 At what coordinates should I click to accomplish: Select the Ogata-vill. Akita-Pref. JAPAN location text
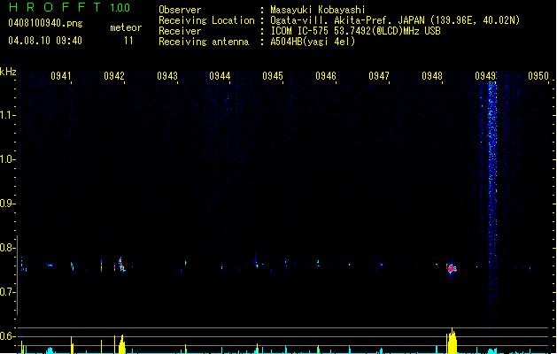(x=395, y=20)
